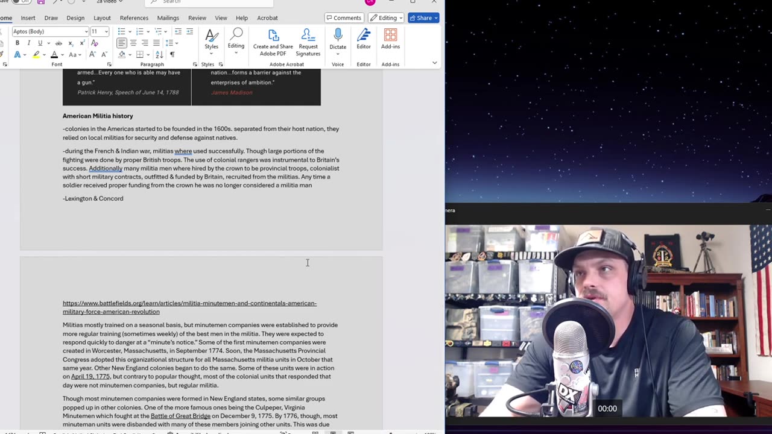Screen dimensions: 772x434
Task: Open the font size dropdown
Action: pyautogui.click(x=107, y=31)
